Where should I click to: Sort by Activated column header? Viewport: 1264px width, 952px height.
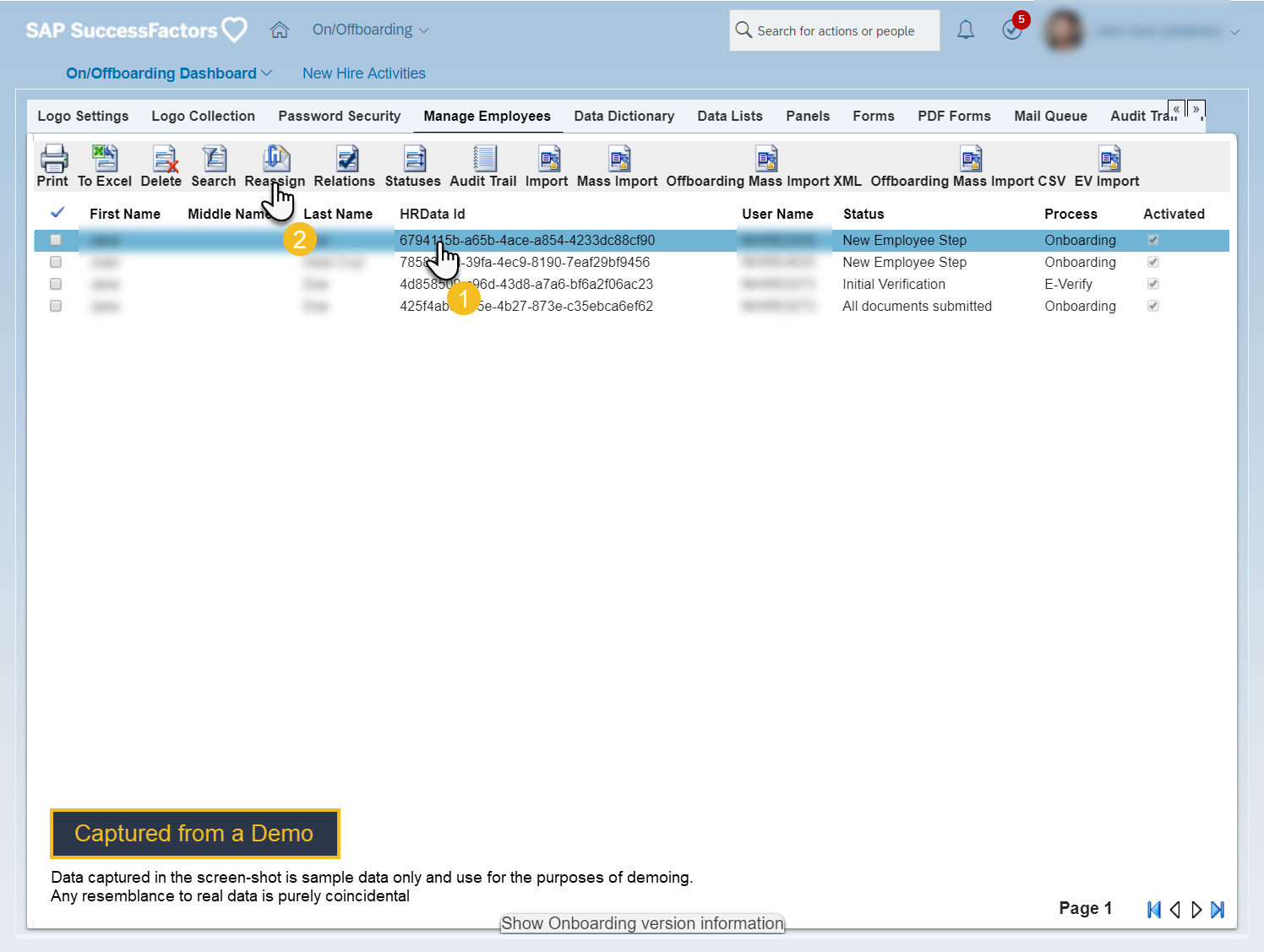click(x=1174, y=214)
